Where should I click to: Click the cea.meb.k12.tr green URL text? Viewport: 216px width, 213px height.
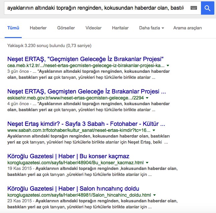pos(86,65)
